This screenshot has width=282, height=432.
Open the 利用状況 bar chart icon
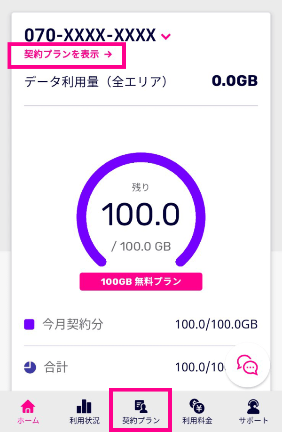pyautogui.click(x=84, y=407)
